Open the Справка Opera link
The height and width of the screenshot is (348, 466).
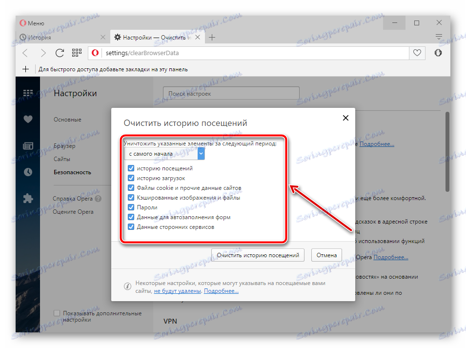73,199
